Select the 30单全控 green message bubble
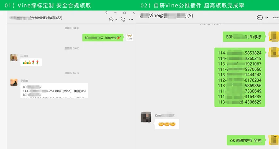The width and height of the screenshot is (279, 149). point(103,38)
